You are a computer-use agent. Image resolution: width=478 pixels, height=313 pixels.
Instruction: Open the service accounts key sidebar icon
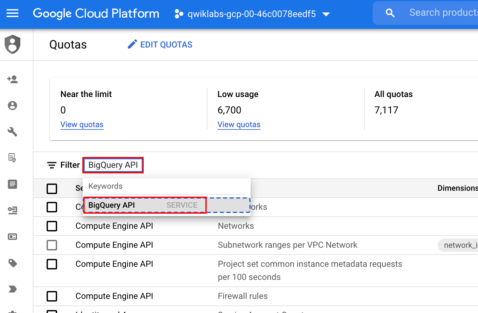pyautogui.click(x=12, y=210)
